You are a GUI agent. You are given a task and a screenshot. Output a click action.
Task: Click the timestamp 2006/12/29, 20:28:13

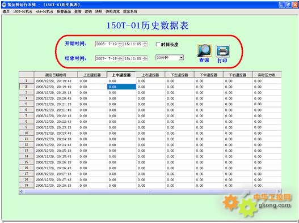click(x=53, y=185)
